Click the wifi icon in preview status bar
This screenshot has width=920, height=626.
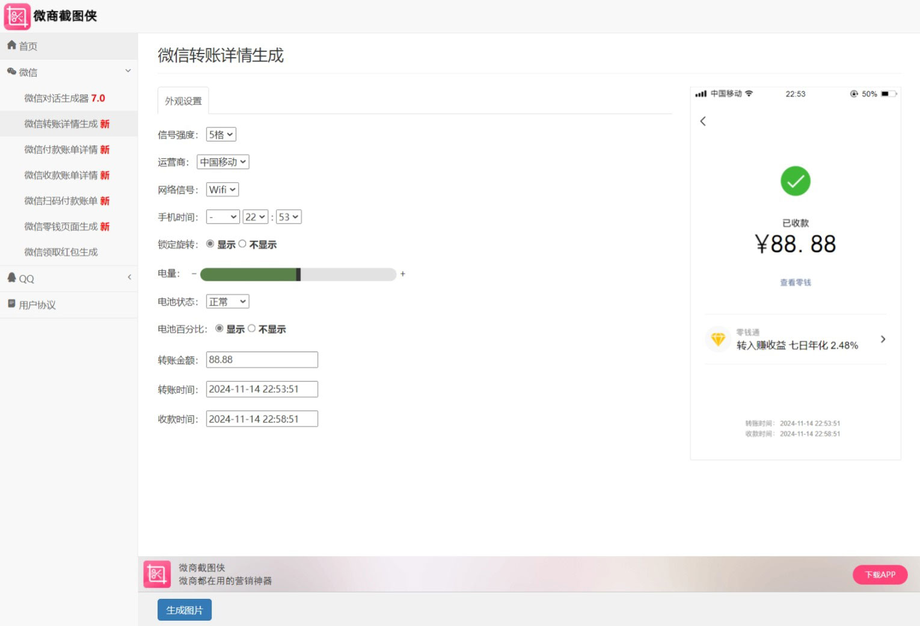point(749,94)
